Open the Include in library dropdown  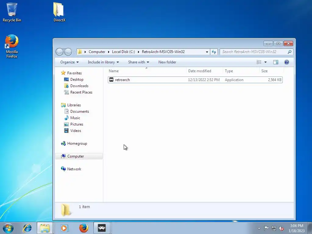(x=103, y=62)
